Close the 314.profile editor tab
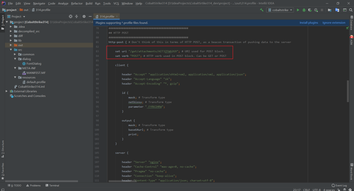Screen dimensions: 354x191 click(117, 16)
